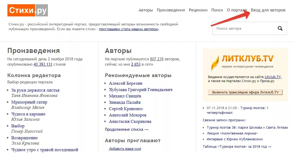Open the 43 393 131 poems count link
293x153 pixels.
point(43,64)
